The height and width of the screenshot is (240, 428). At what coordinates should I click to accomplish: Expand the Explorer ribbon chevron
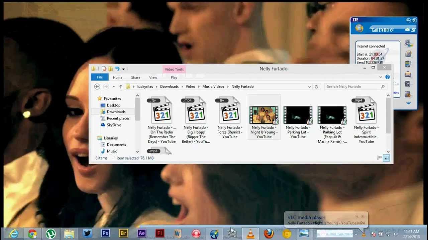[381, 77]
